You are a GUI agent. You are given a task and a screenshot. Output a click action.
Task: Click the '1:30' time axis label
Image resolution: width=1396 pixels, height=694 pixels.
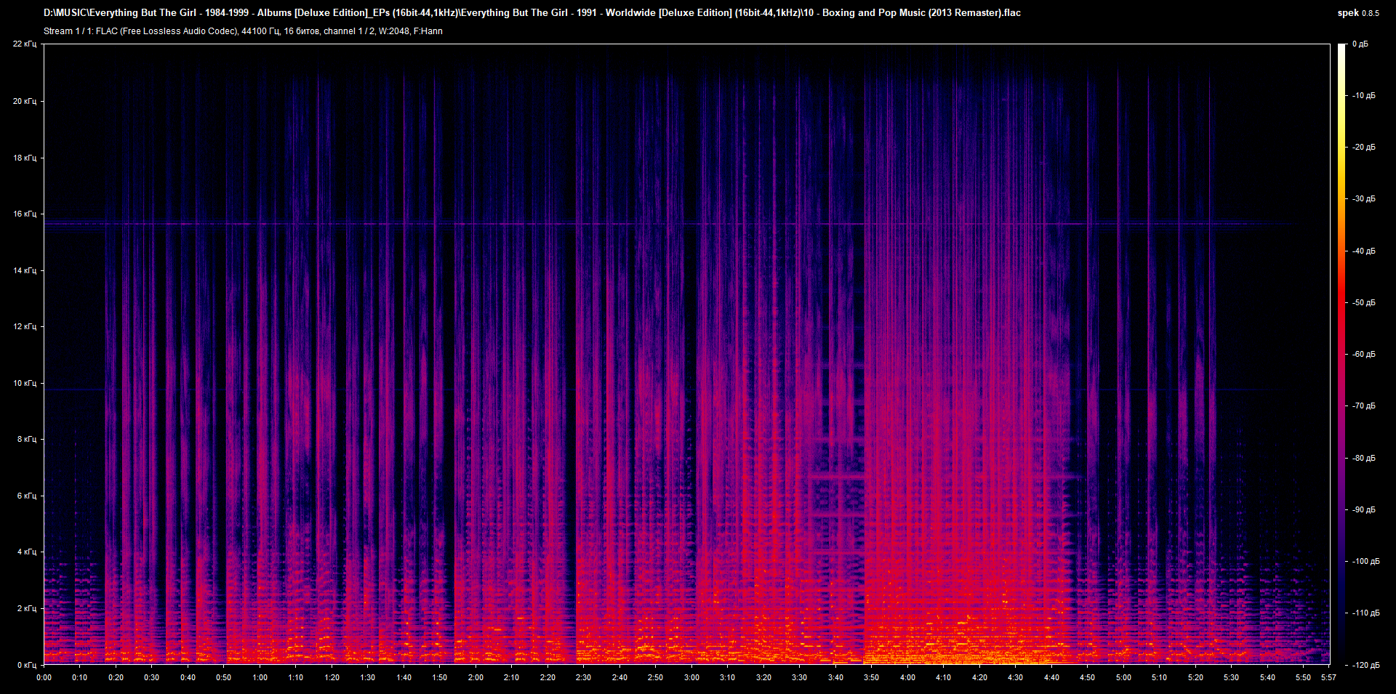[x=368, y=678]
